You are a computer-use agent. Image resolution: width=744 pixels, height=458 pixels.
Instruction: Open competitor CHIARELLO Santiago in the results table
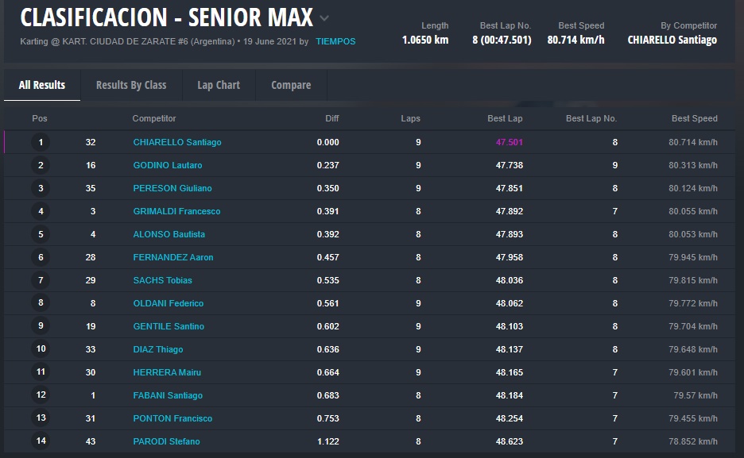(176, 143)
